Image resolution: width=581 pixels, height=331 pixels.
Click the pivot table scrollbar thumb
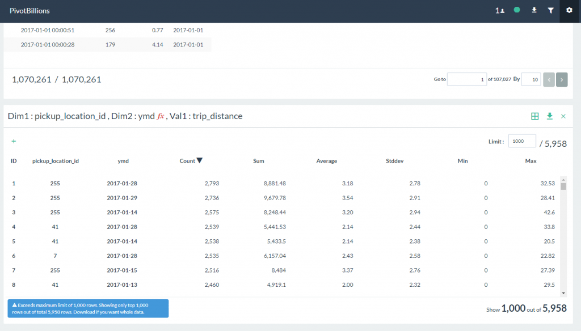[x=563, y=186]
